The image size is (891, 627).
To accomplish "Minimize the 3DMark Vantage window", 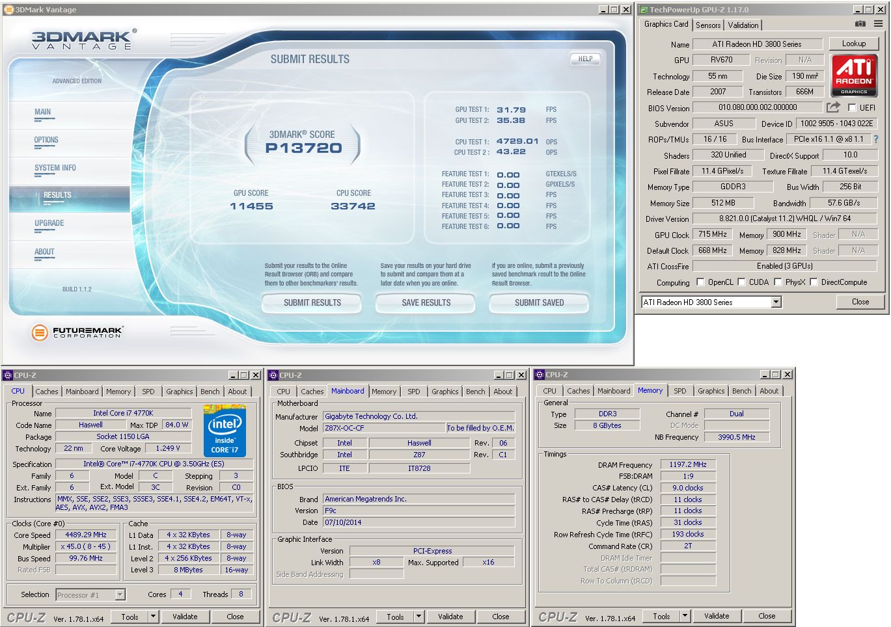I will click(603, 10).
